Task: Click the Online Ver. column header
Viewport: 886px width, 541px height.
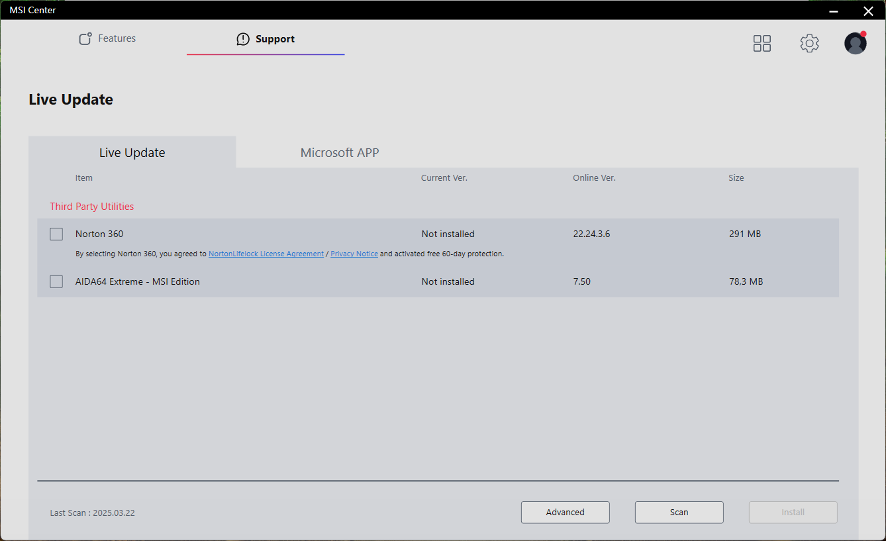Action: [595, 178]
